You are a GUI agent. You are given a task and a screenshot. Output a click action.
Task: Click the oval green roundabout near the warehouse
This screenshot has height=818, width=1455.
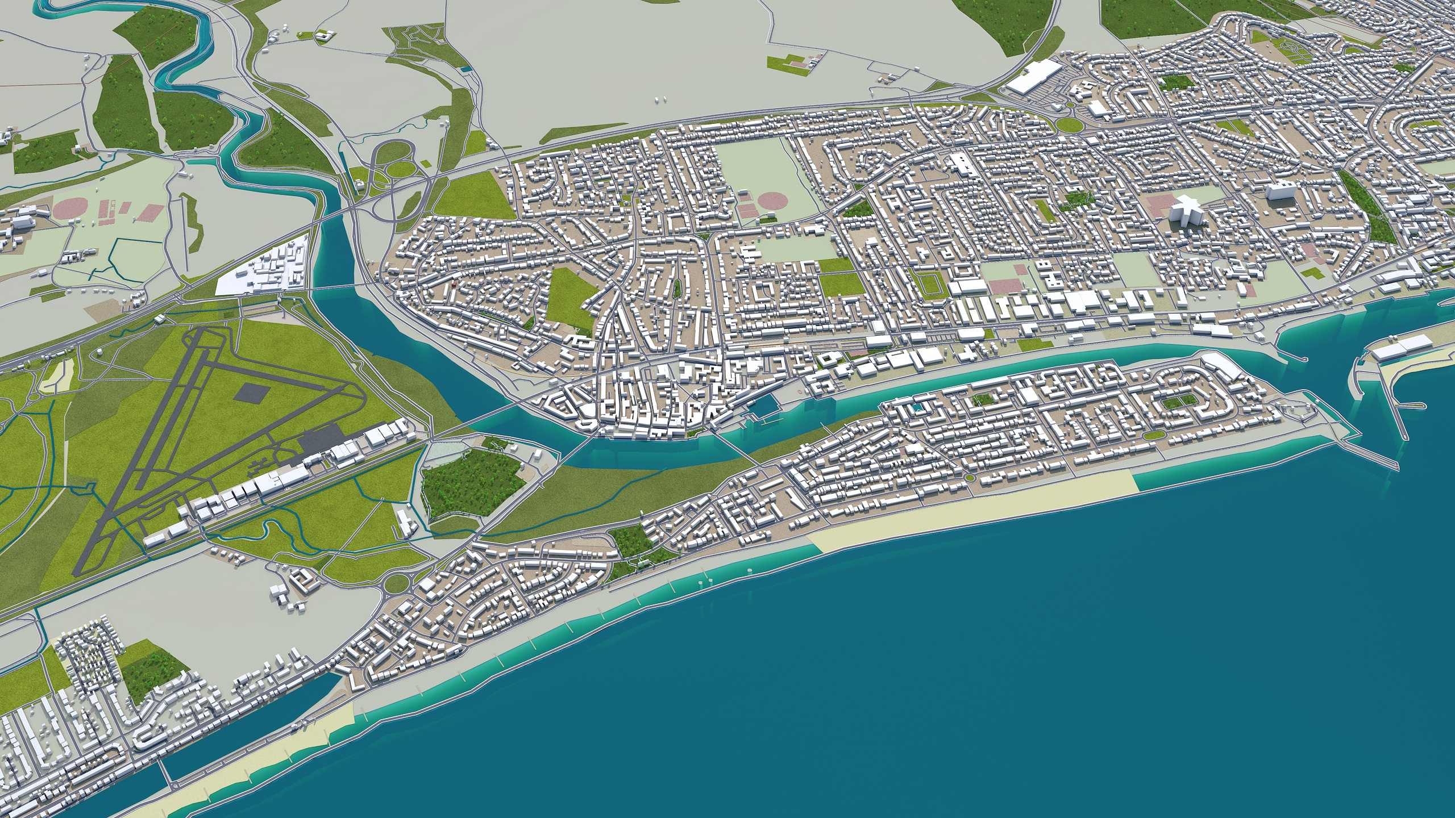coord(1069,124)
